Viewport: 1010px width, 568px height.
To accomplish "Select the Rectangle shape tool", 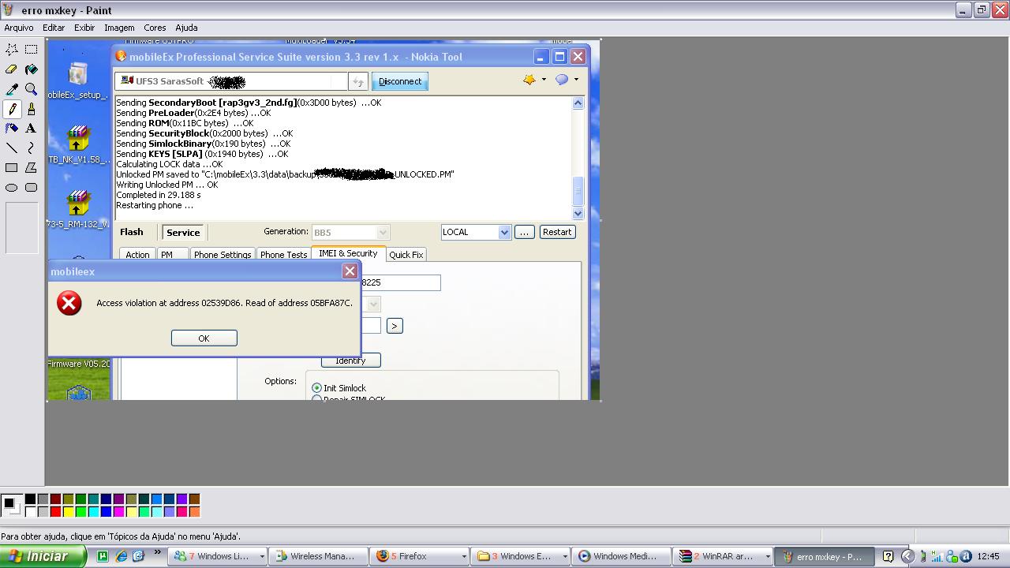I will click(x=12, y=168).
